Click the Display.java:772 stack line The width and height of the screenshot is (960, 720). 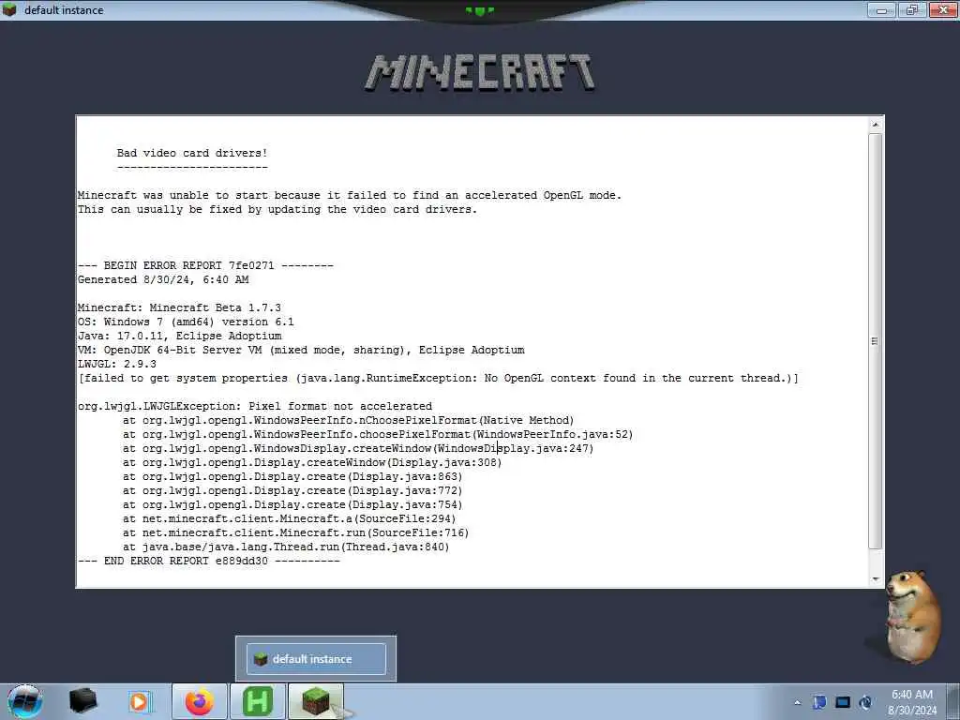pyautogui.click(x=292, y=491)
